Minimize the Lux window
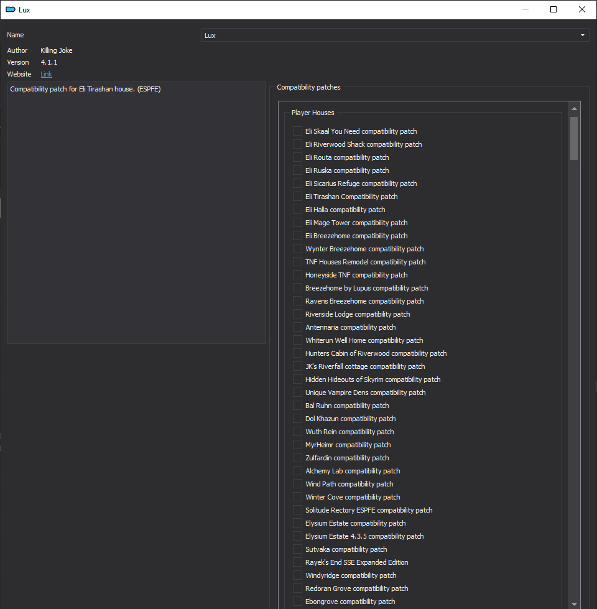This screenshot has height=609, width=597. [525, 10]
